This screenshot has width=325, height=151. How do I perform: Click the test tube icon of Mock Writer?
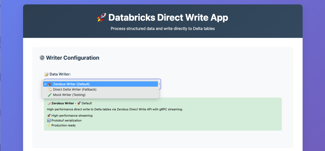50,95
